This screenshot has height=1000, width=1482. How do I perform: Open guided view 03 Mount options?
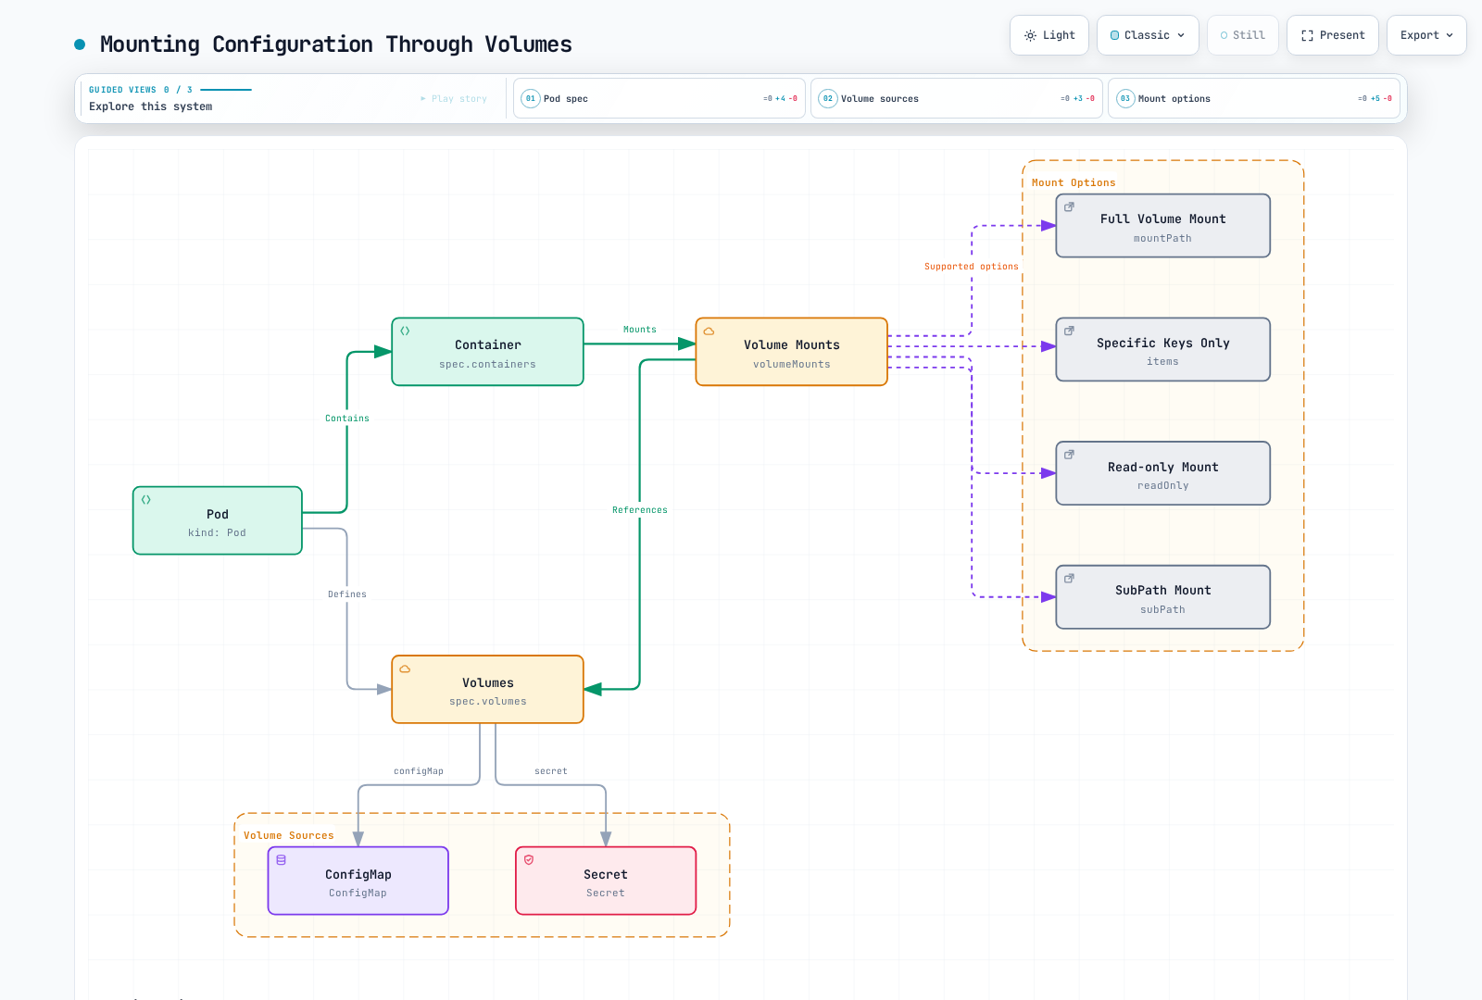click(x=1254, y=98)
